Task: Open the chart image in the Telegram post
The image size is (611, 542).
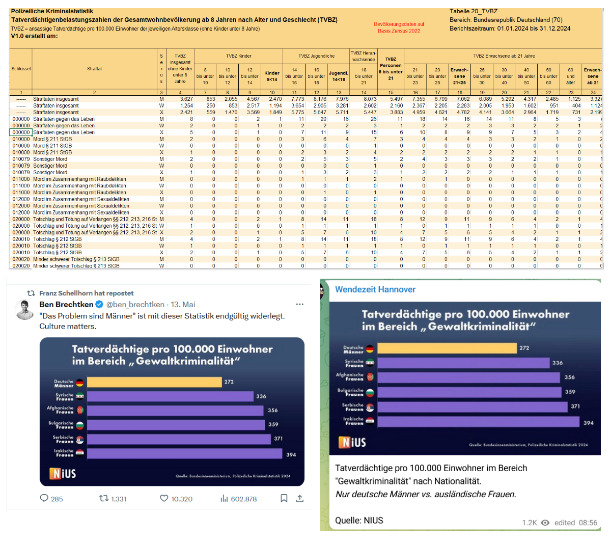Action: [464, 378]
